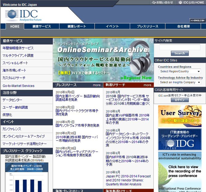Image resolution: width=206 pixels, height=192 pixels.
Task: Open オンラインセミナー＆アーカイブ sidebar link
Action: point(24,136)
